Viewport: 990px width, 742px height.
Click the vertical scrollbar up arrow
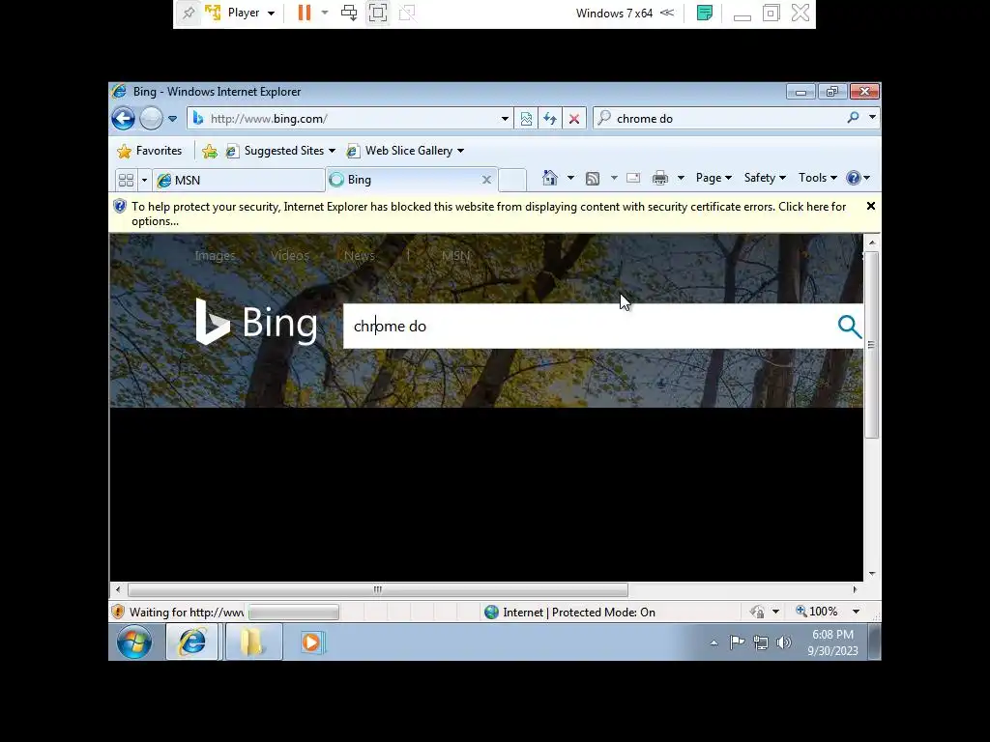[x=872, y=243]
